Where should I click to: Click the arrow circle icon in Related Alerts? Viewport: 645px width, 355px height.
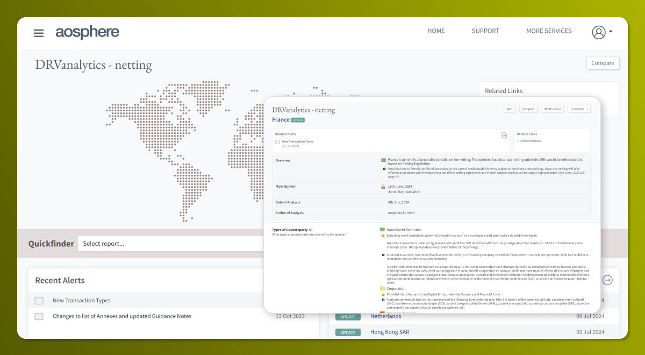504,136
